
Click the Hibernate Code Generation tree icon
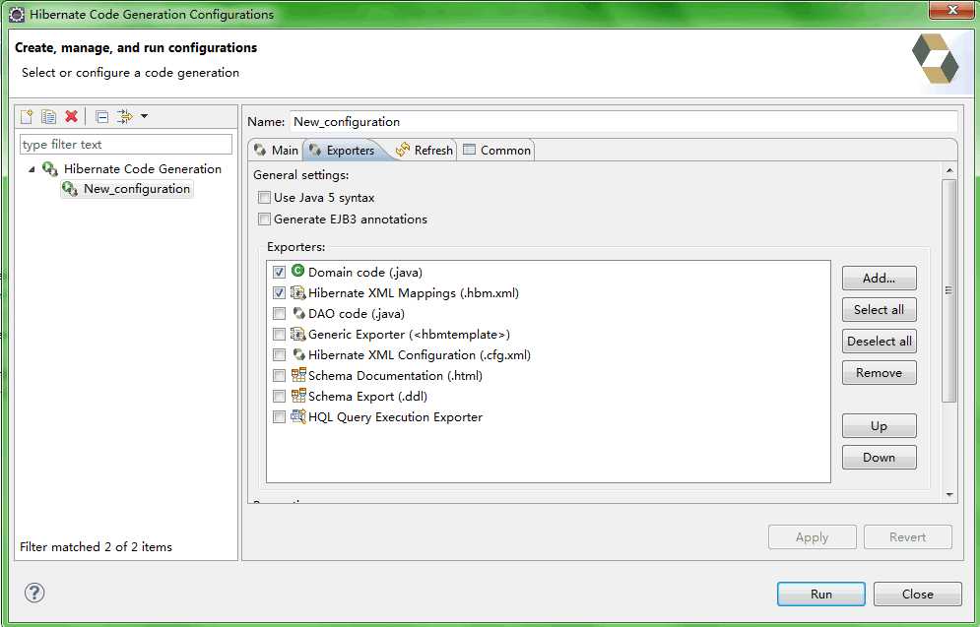pyautogui.click(x=50, y=168)
